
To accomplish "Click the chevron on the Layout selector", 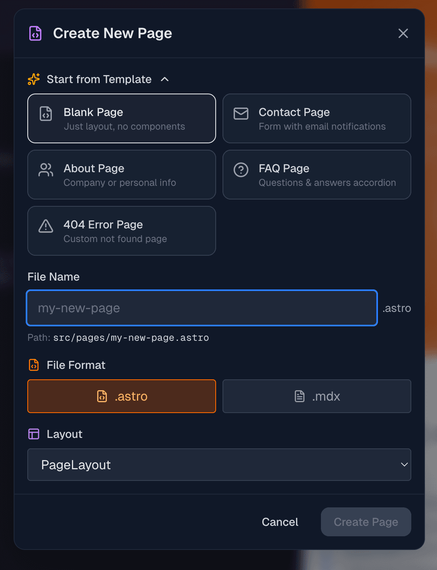I will (404, 464).
